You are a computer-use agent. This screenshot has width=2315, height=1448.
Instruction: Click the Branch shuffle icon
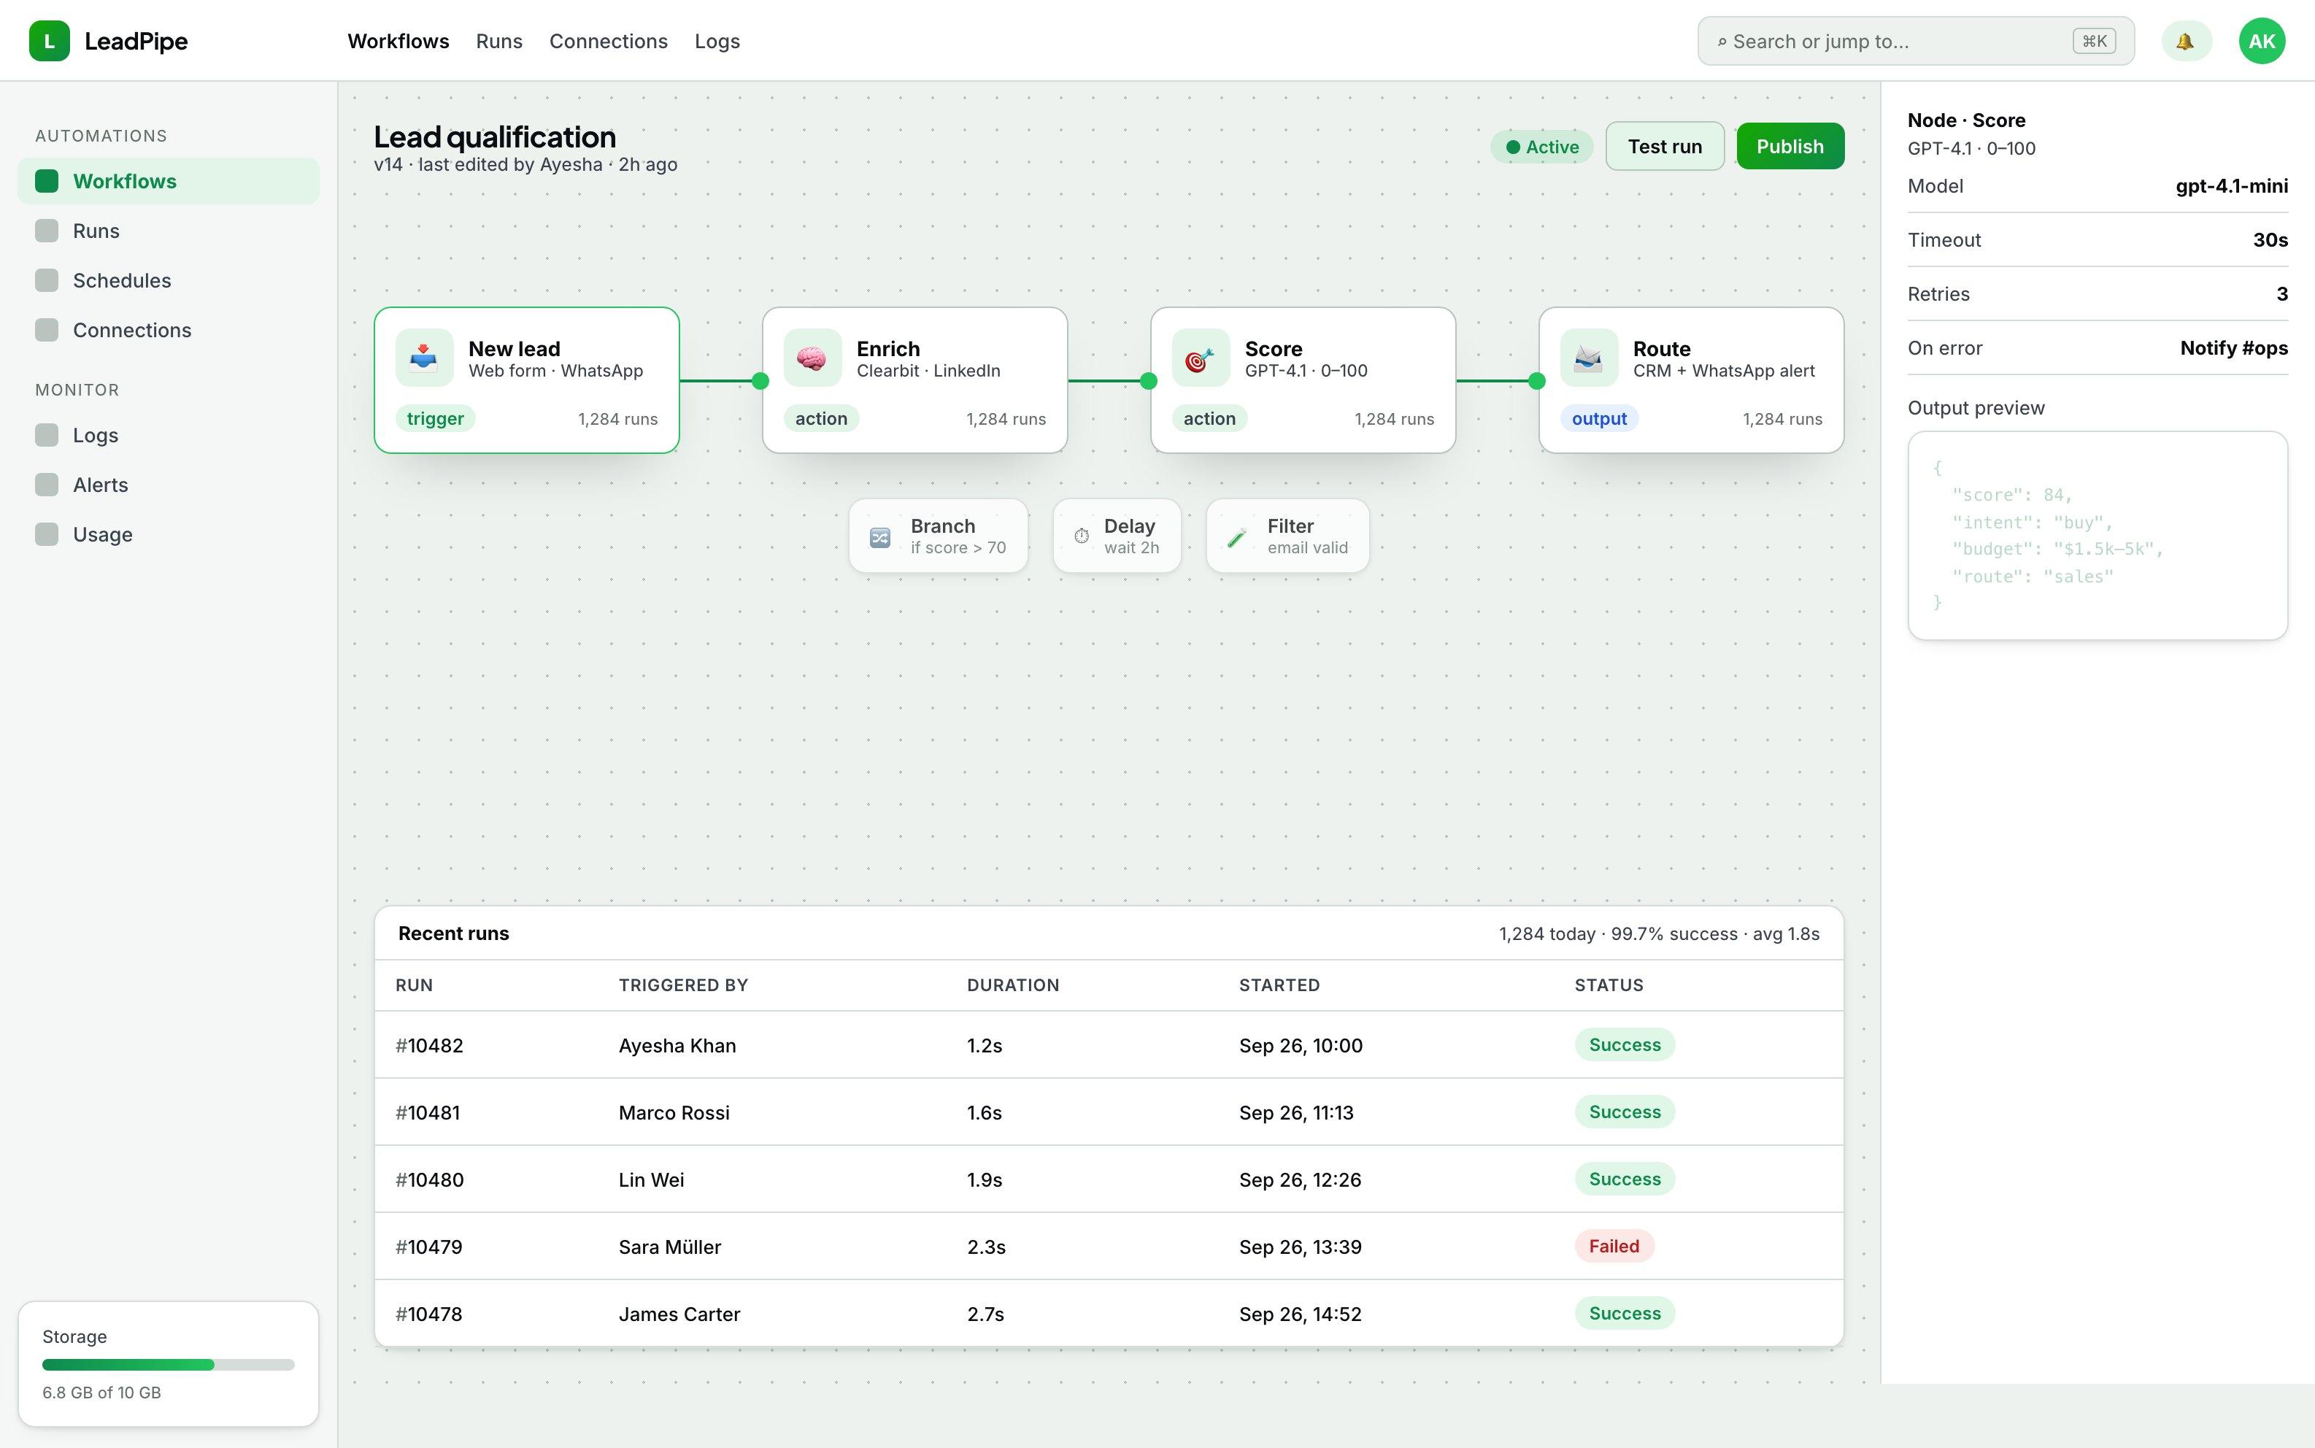pyautogui.click(x=880, y=537)
